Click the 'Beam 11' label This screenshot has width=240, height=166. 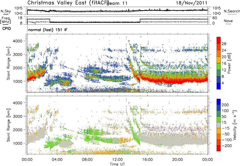click(117, 3)
